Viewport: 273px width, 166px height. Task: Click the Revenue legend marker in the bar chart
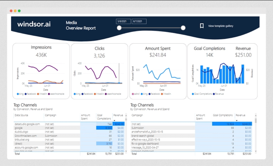pyautogui.click(x=214, y=94)
